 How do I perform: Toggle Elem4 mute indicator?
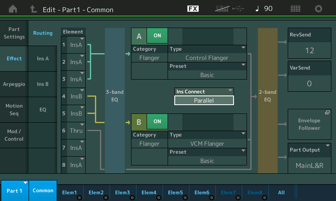coord(159,198)
